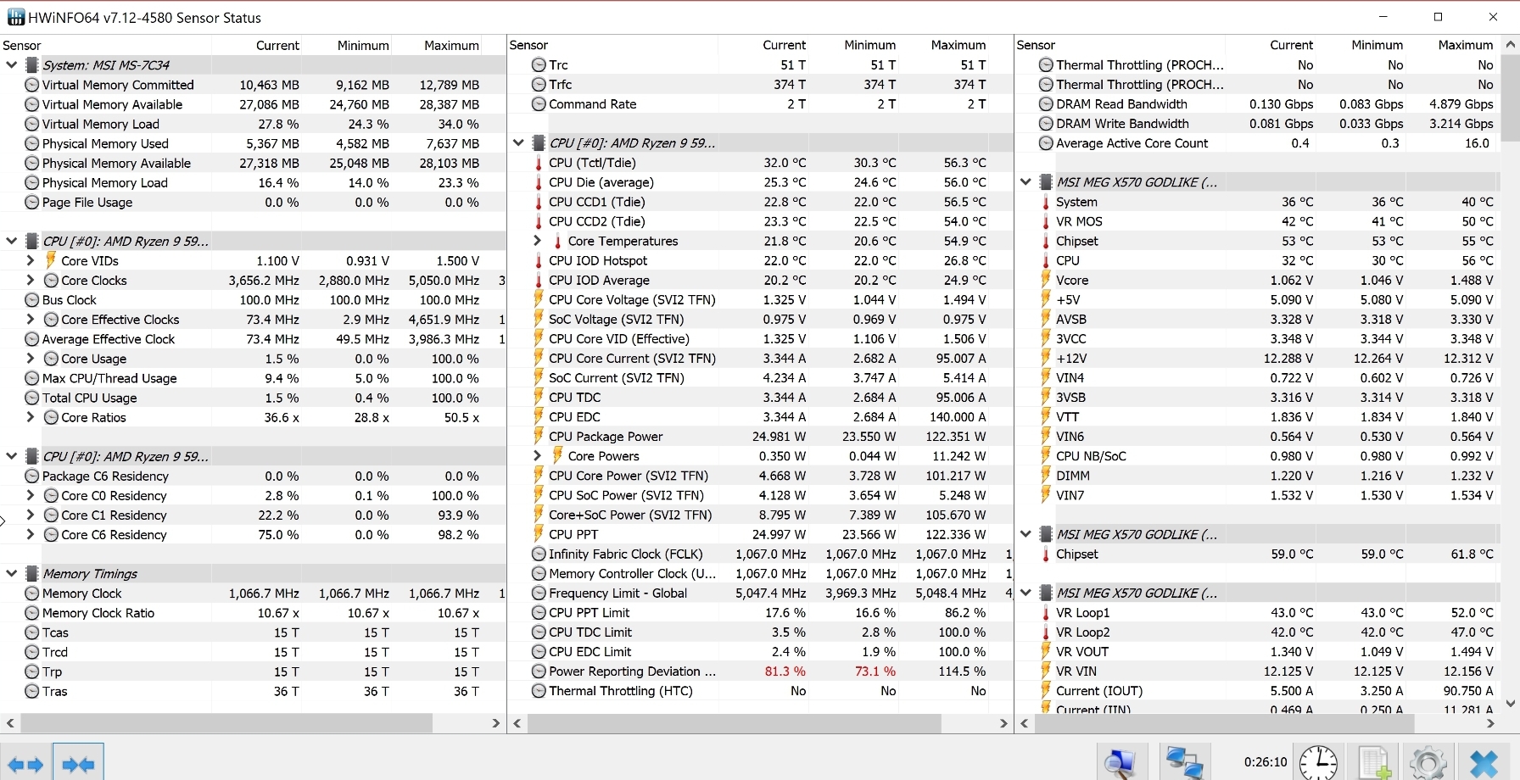Click the round icon beside DRAM Read Bandwidth
The width and height of the screenshot is (1520, 780).
click(x=1046, y=104)
